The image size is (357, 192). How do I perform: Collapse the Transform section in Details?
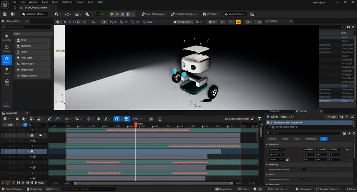point(267,144)
